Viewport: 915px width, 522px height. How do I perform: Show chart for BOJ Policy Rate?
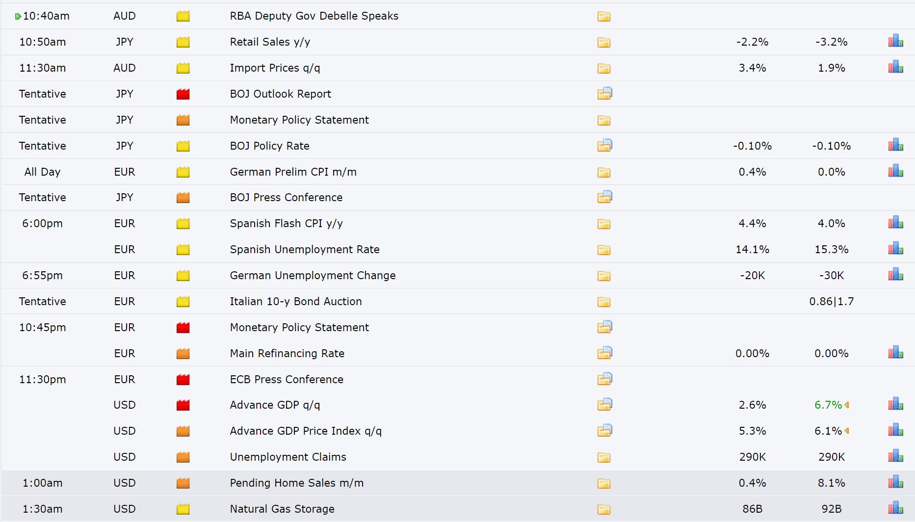click(895, 145)
